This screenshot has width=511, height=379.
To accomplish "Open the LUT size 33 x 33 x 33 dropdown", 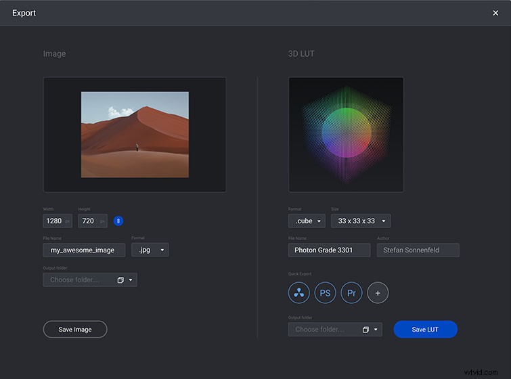I will pos(361,221).
